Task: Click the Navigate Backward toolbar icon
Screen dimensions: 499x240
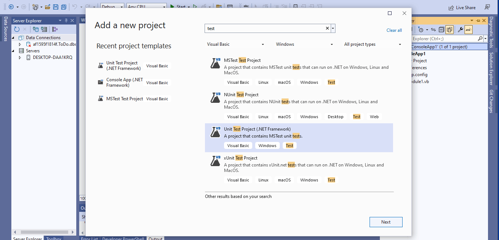Action: (x=11, y=7)
